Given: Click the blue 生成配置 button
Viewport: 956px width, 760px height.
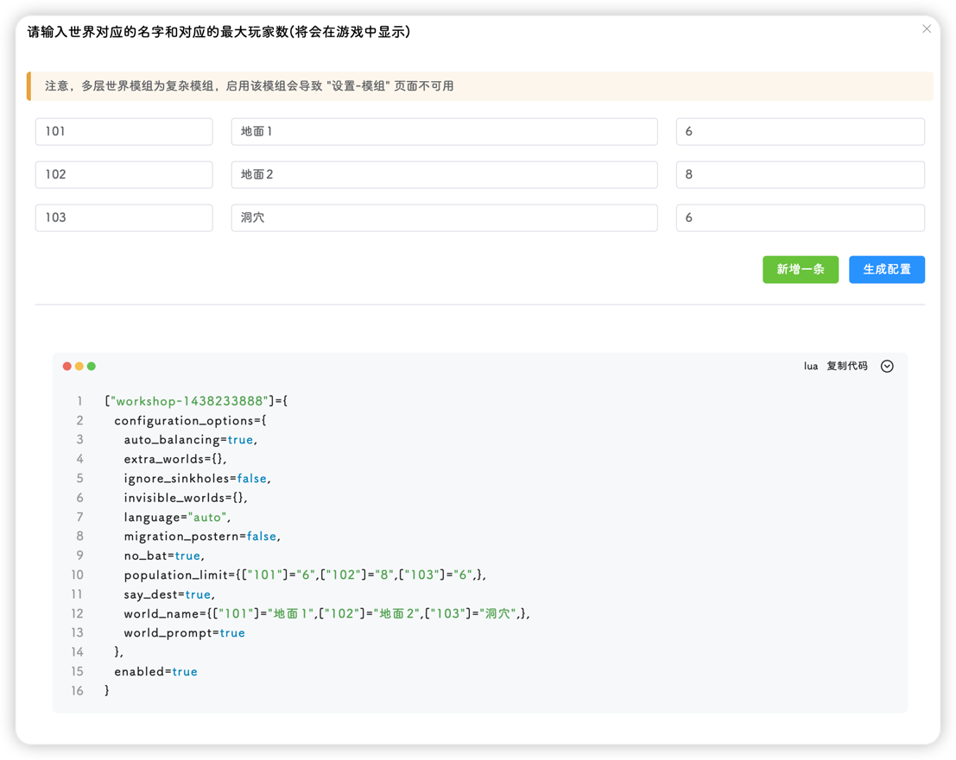Looking at the screenshot, I should [x=886, y=270].
